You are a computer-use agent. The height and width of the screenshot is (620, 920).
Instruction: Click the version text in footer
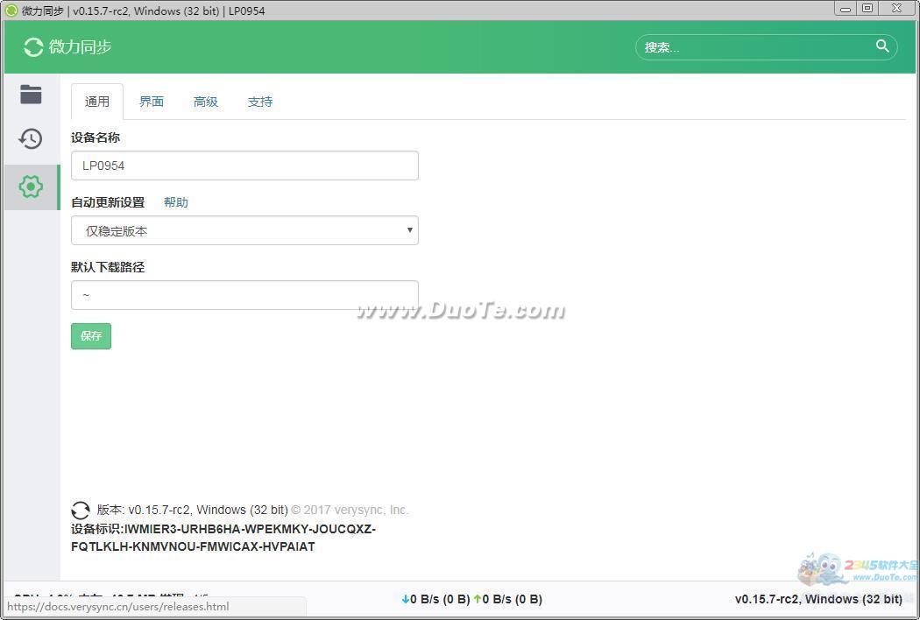[x=193, y=510]
